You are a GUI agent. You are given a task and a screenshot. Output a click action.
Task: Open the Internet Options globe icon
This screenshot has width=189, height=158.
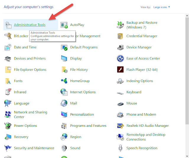[64, 92]
